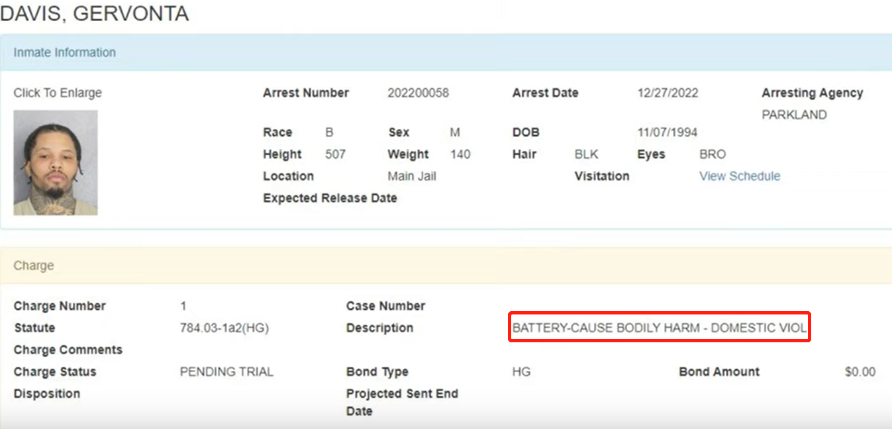
Task: Click the Charge panel header
Action: tap(446, 265)
